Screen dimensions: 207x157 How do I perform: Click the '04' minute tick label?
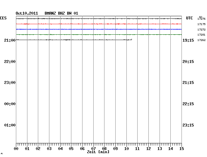coord(60,149)
